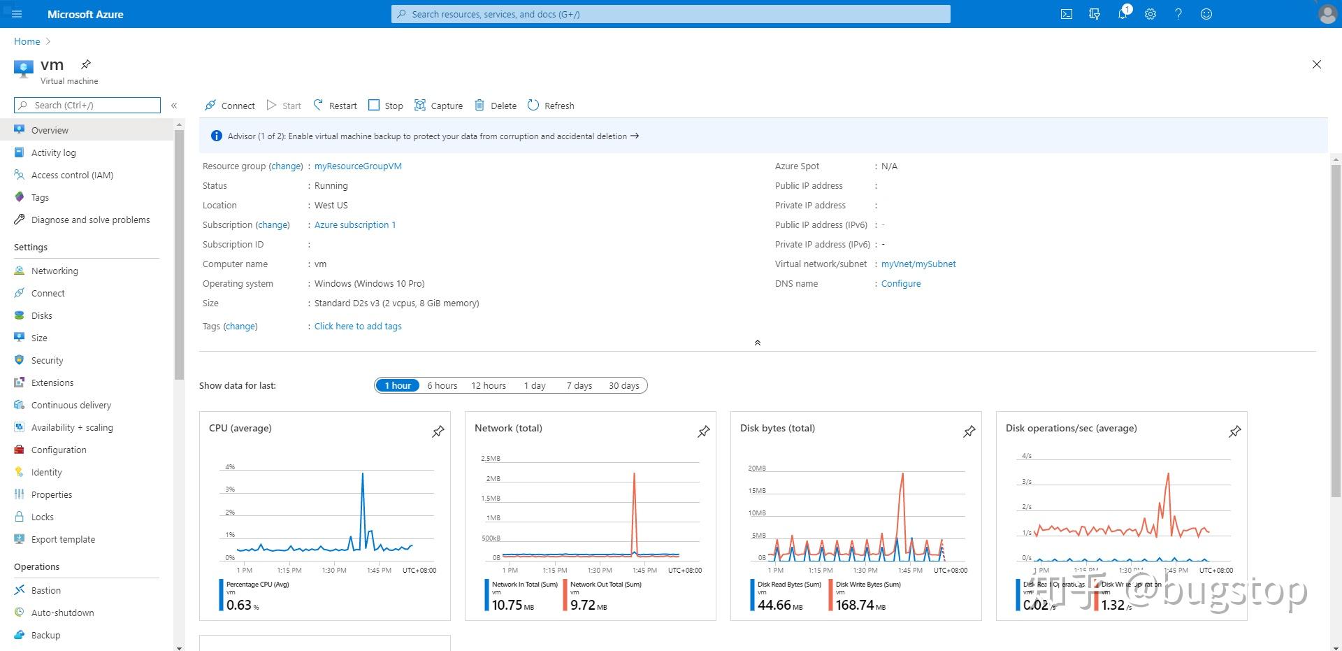Open myResourceGroupVM resource group link

358,166
